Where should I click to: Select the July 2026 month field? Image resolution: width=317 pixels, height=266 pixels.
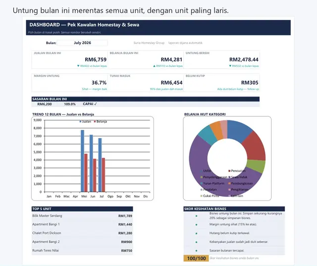82,43
